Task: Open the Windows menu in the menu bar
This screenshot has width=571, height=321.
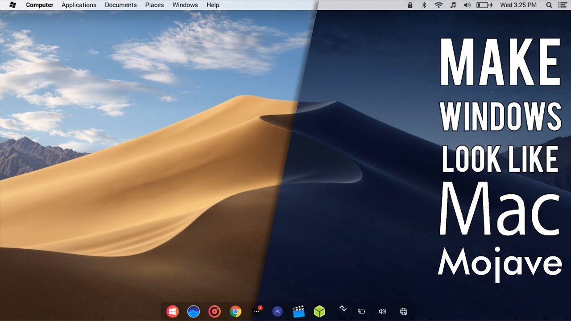Action: point(185,5)
